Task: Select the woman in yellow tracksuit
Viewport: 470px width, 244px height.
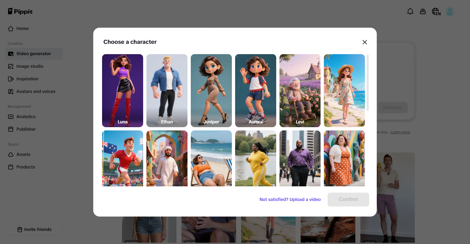Action: click(x=256, y=158)
